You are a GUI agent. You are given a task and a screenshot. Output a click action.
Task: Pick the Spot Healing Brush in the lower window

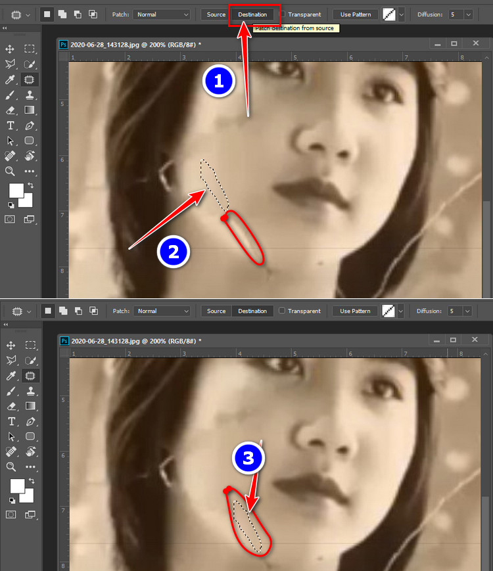pos(11,451)
